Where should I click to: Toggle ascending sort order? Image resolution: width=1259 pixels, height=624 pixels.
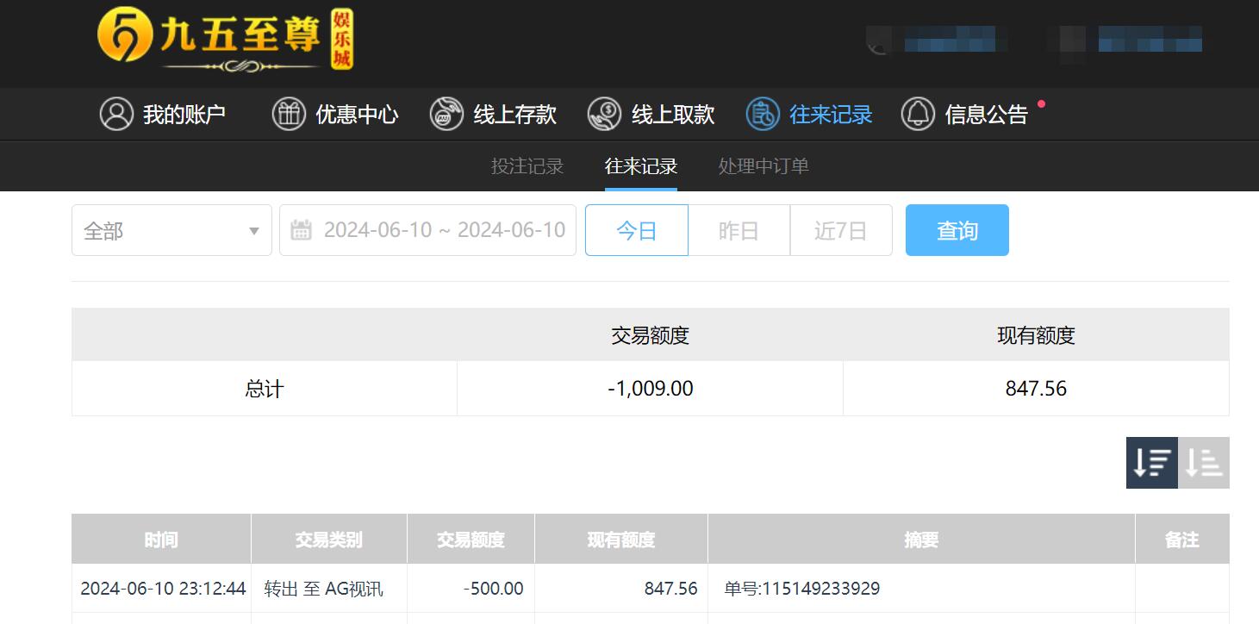coord(1204,463)
